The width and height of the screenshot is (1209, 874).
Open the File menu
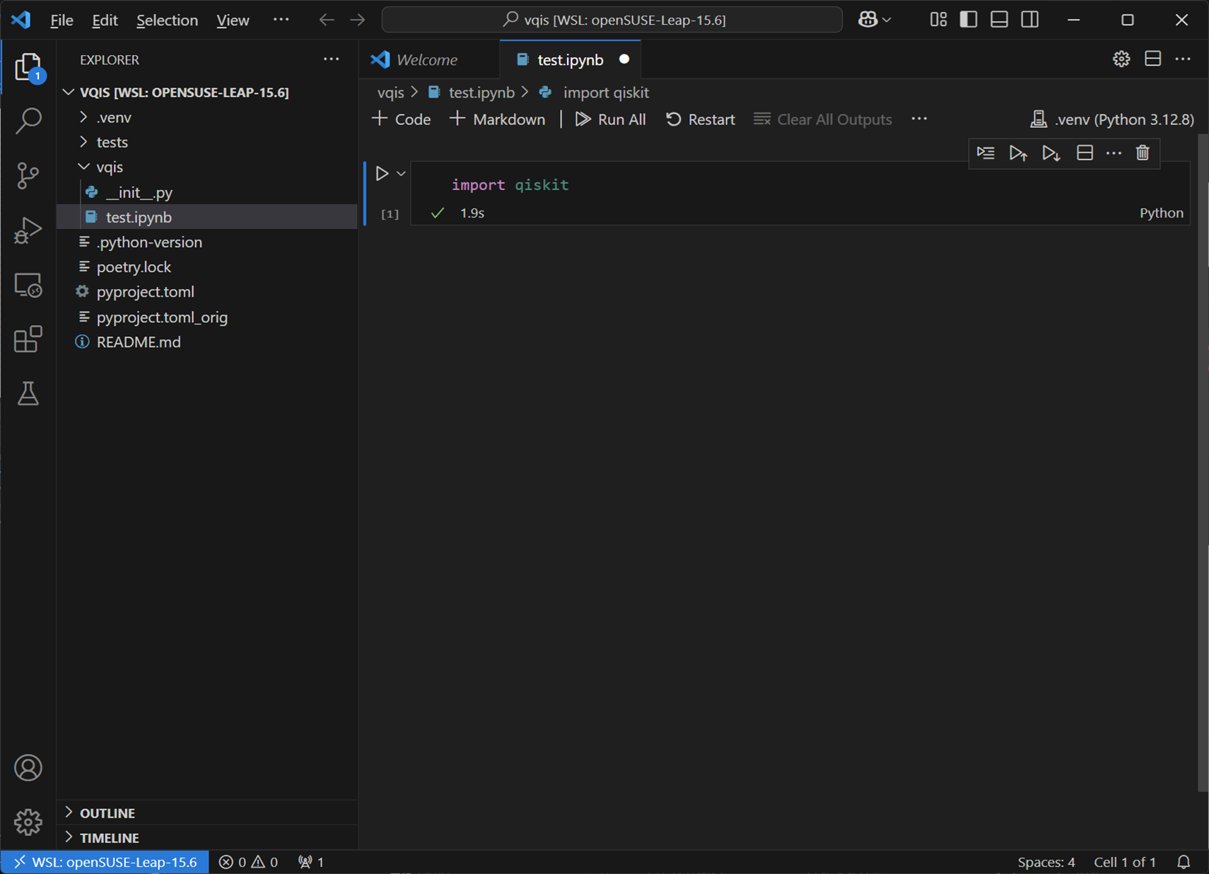pyautogui.click(x=62, y=20)
